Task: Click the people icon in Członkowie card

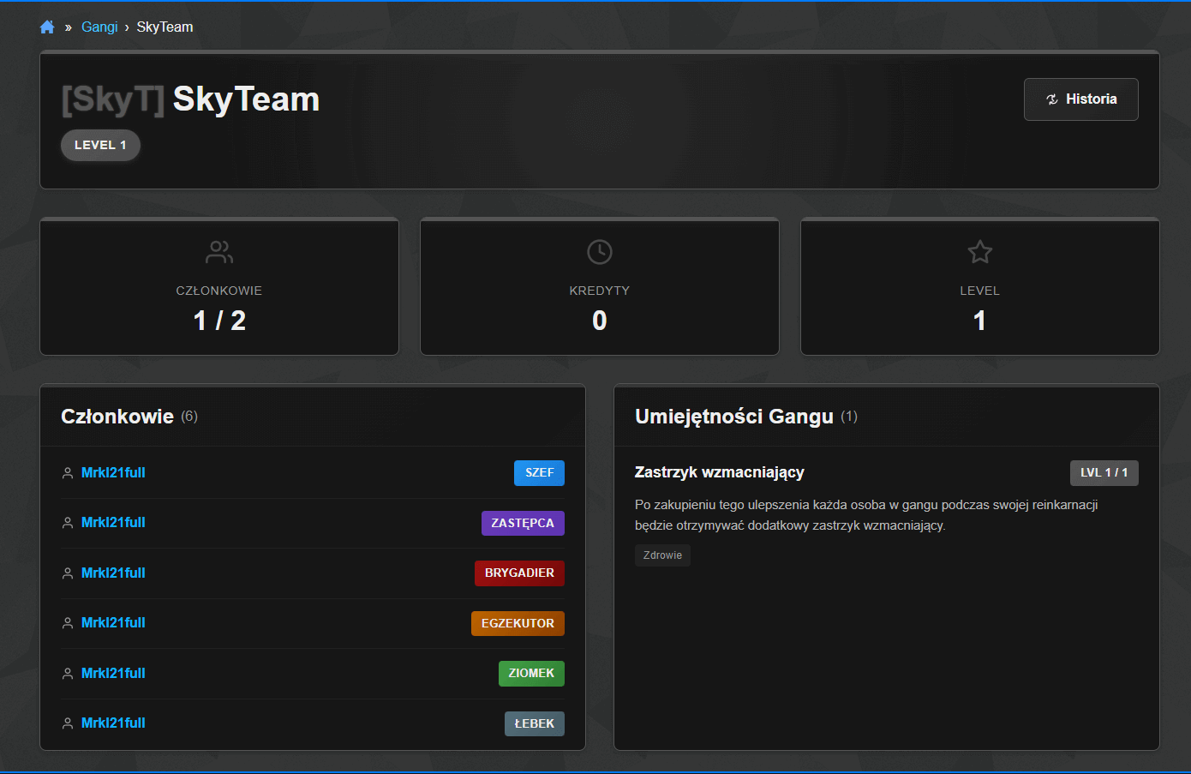Action: [219, 252]
